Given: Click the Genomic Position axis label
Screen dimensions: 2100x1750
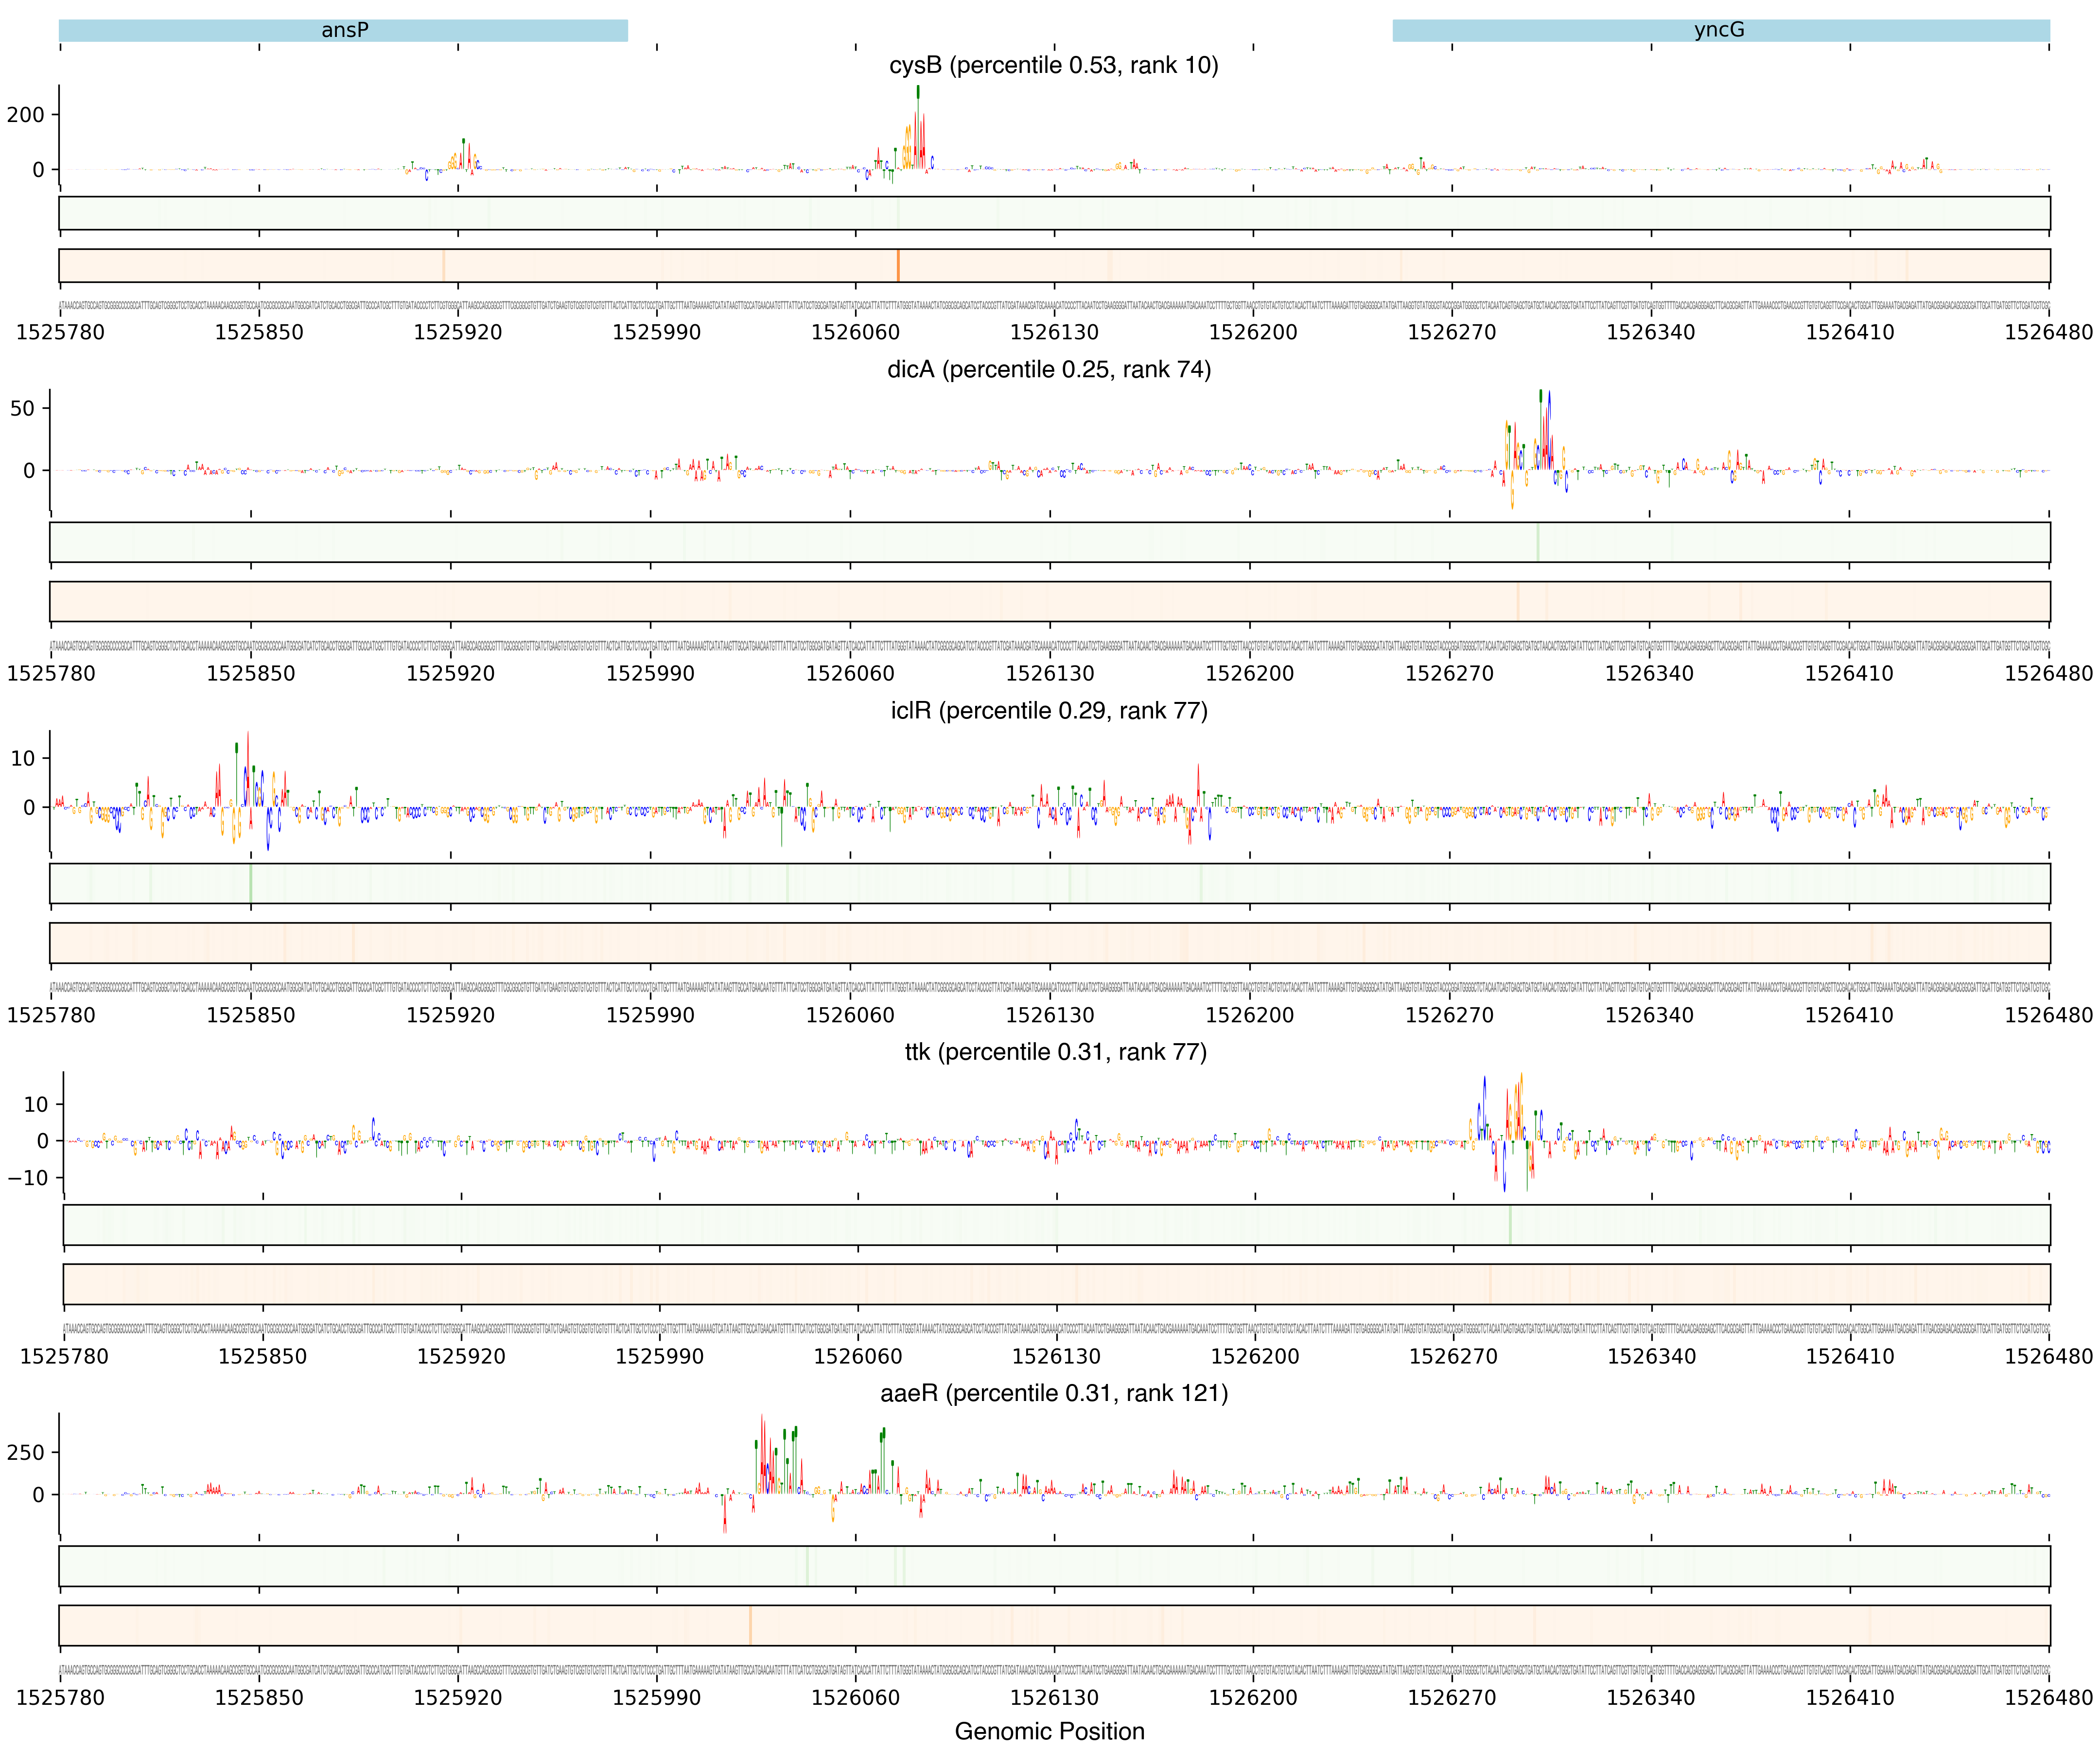Looking at the screenshot, I should tap(1049, 1731).
